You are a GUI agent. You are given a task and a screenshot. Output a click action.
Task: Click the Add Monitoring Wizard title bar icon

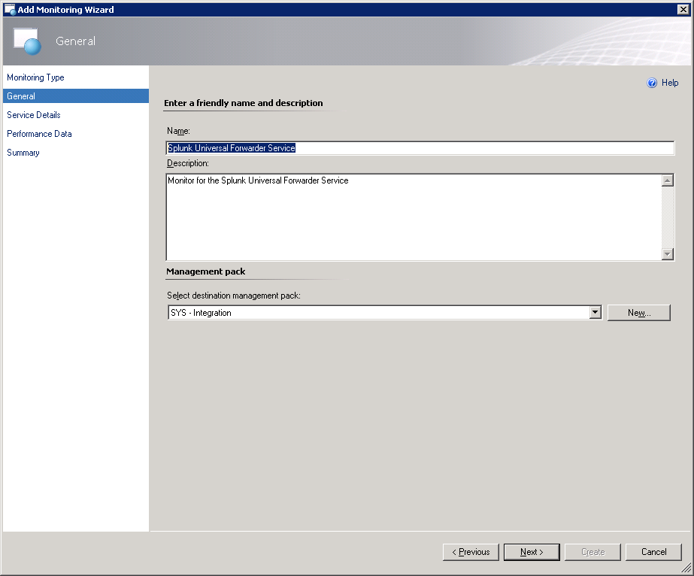(10, 9)
